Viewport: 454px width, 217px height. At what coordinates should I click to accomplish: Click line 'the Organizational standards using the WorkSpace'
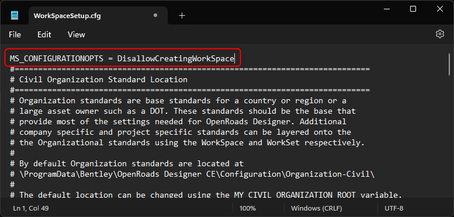188,142
